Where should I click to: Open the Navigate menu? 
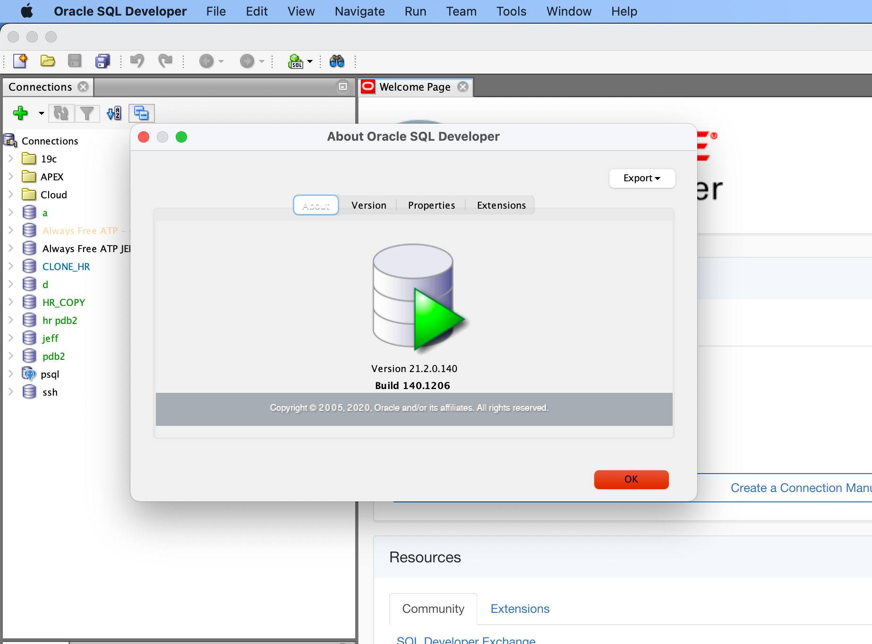click(x=359, y=11)
